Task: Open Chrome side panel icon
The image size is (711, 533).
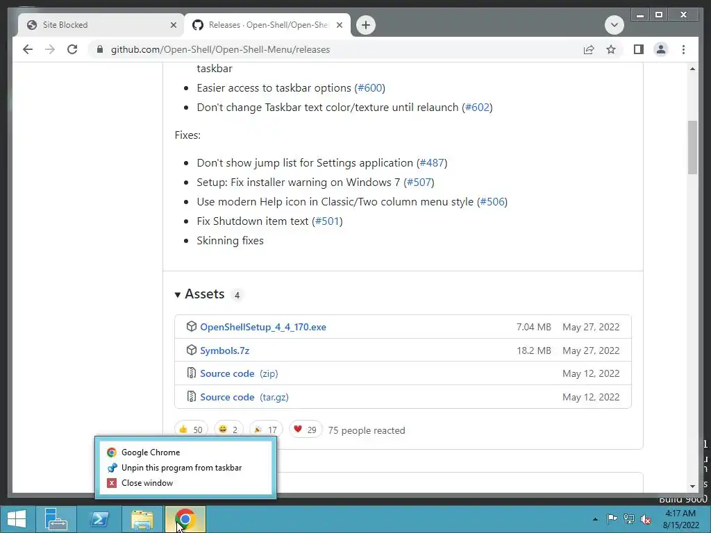Action: point(639,49)
